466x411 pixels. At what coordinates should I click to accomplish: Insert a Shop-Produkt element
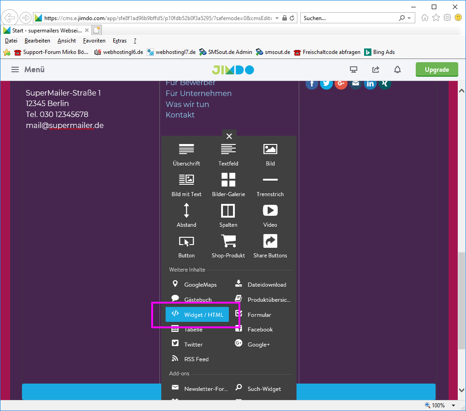(228, 246)
